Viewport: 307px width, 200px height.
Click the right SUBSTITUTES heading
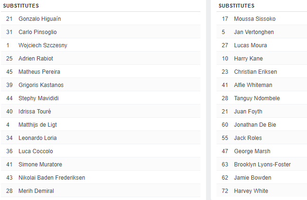pos(236,6)
